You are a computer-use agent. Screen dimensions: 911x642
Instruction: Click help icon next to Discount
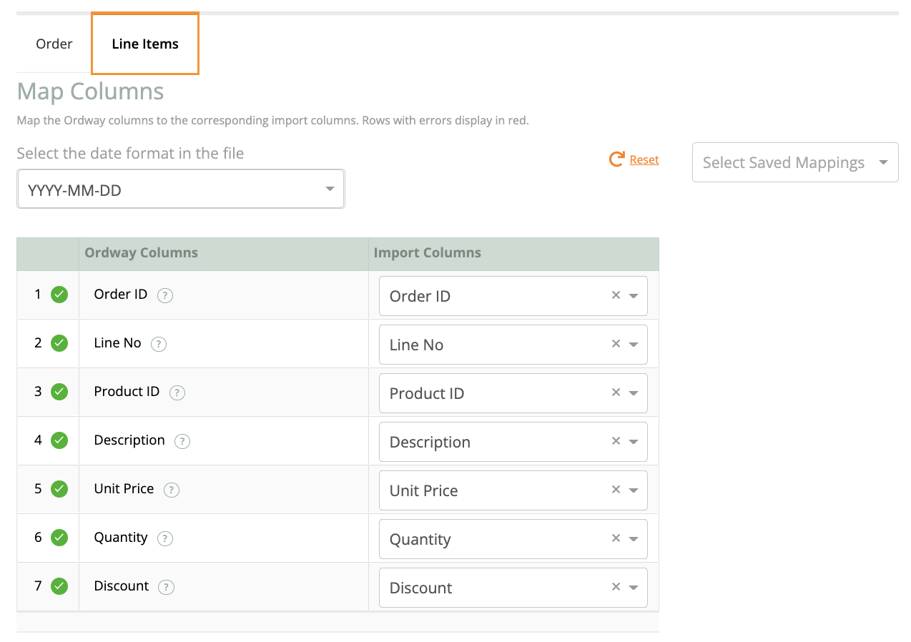click(167, 587)
